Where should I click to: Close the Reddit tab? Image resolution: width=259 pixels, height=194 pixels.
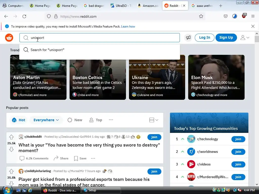pos(184,6)
